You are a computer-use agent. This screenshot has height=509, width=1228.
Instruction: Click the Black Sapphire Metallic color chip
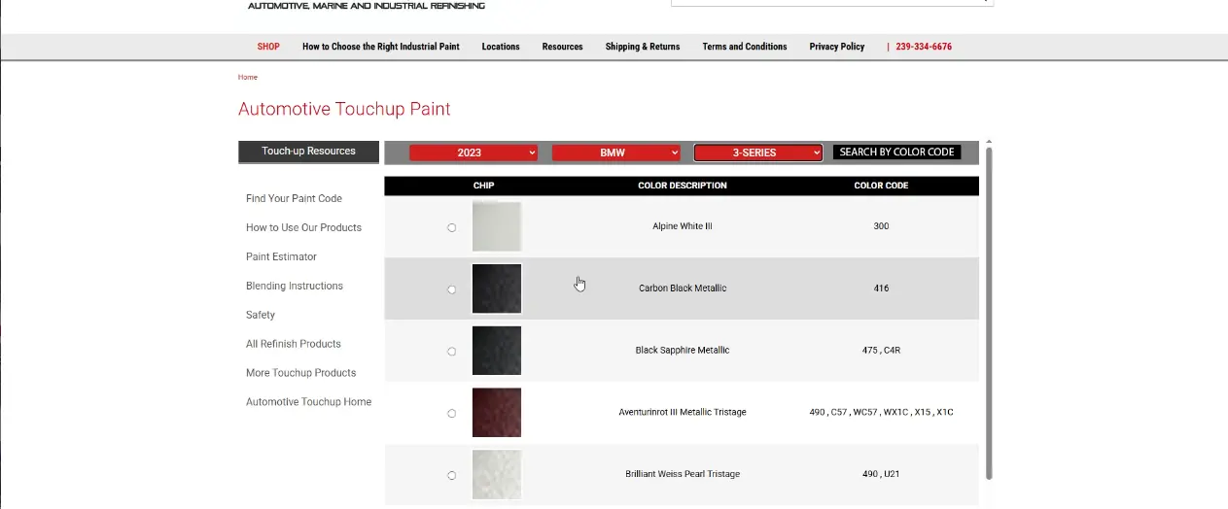[x=497, y=351]
